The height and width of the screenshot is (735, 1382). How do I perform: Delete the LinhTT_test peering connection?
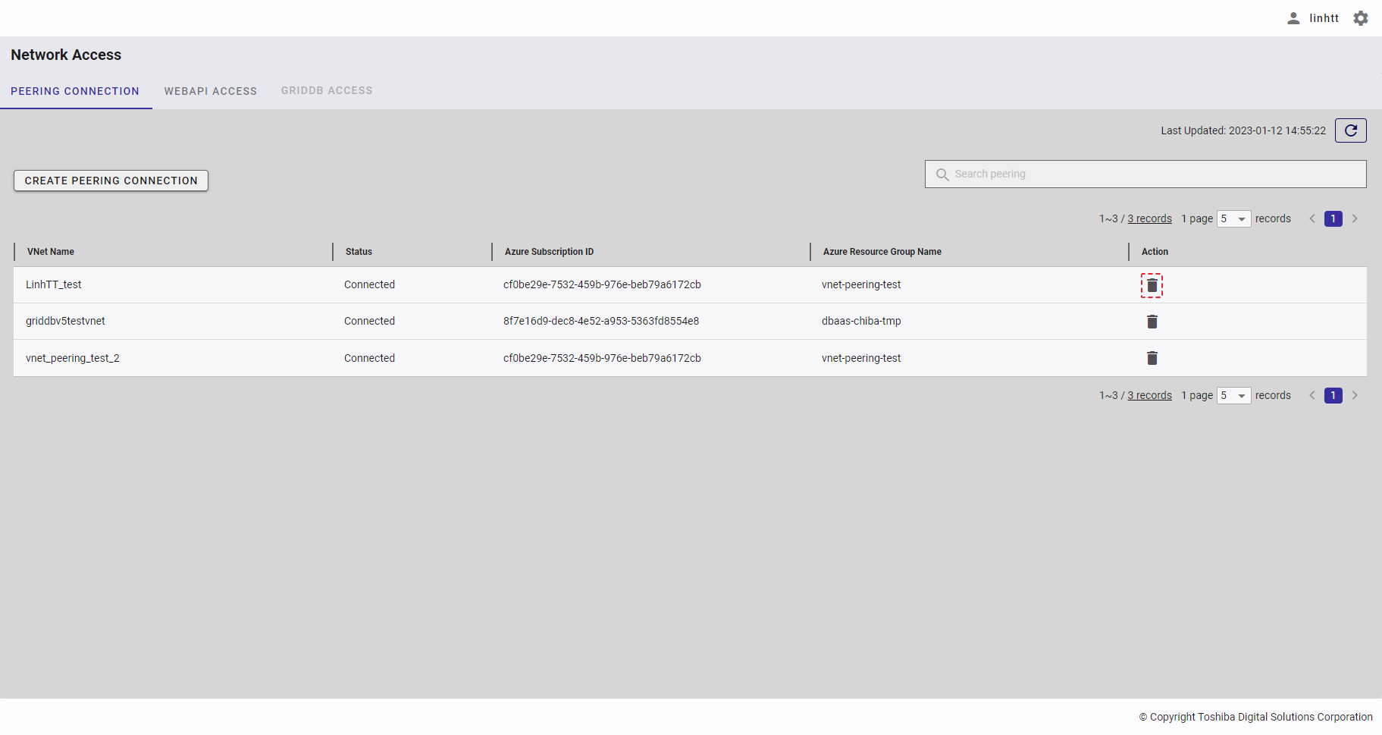click(1152, 285)
